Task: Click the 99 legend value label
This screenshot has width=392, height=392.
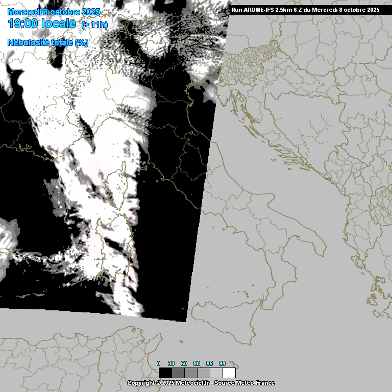Action: pos(222,363)
